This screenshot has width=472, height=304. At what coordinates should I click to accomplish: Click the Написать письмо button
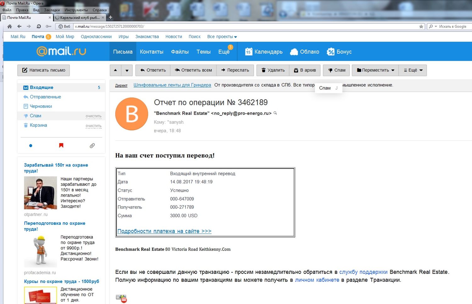tap(43, 70)
